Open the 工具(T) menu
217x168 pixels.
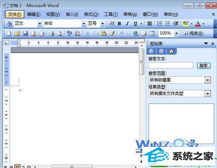pyautogui.click(x=111, y=14)
